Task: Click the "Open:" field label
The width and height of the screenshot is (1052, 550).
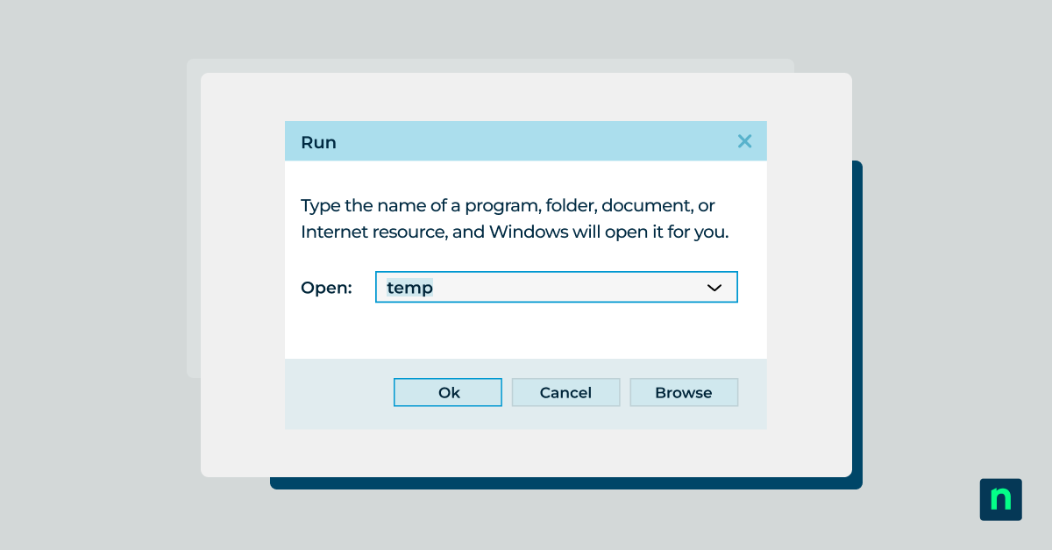Action: (326, 288)
